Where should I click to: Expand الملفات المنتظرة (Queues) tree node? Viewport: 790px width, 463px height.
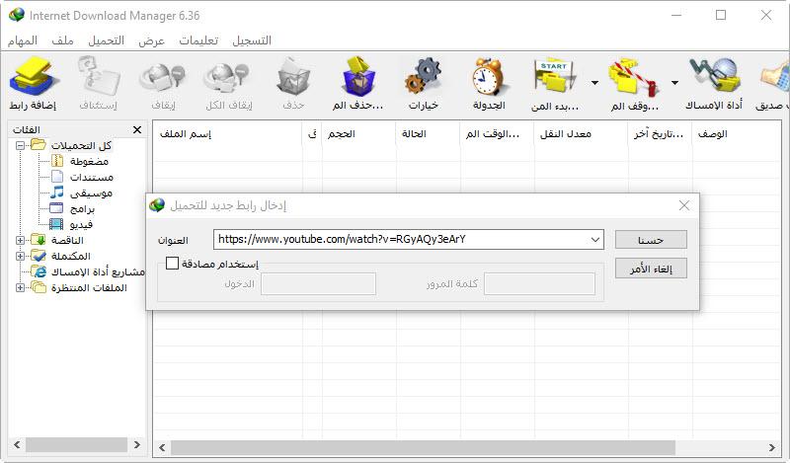pyautogui.click(x=20, y=287)
